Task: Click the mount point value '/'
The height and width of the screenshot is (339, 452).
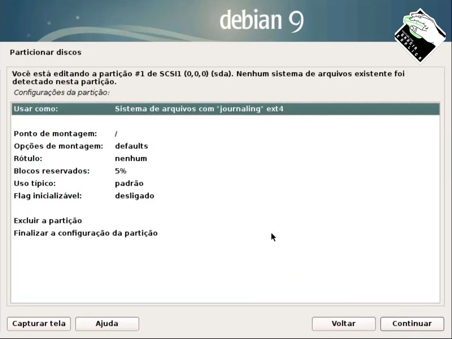Action: (116, 134)
